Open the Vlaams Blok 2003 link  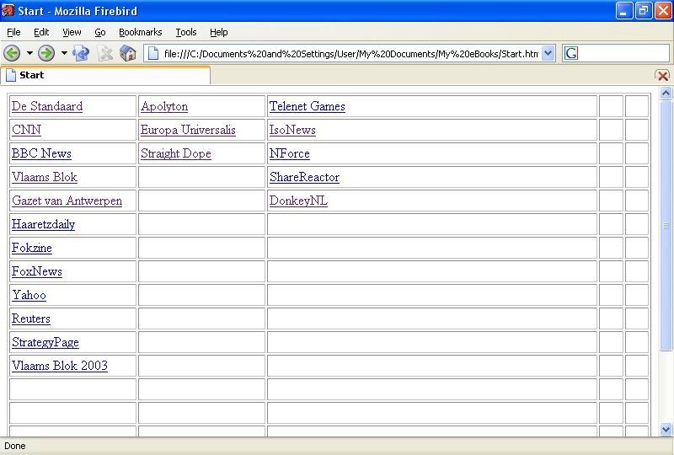coord(59,366)
